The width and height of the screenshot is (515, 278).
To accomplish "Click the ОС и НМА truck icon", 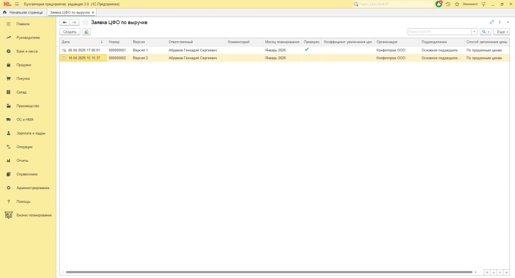I will click(9, 120).
